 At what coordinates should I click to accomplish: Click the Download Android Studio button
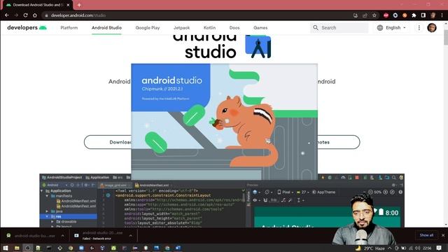click(x=108, y=142)
